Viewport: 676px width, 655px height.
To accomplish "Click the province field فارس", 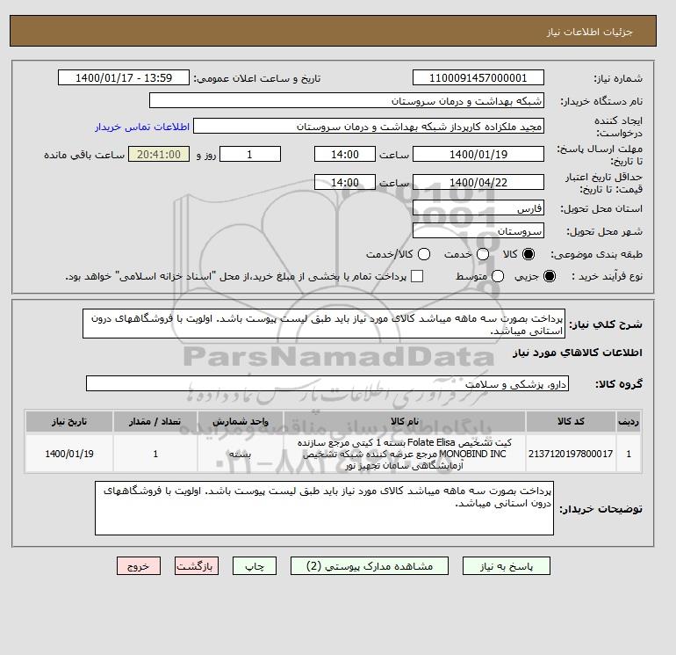I will point(478,208).
